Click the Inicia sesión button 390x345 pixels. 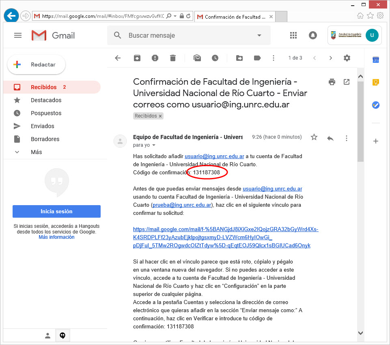pos(56,211)
